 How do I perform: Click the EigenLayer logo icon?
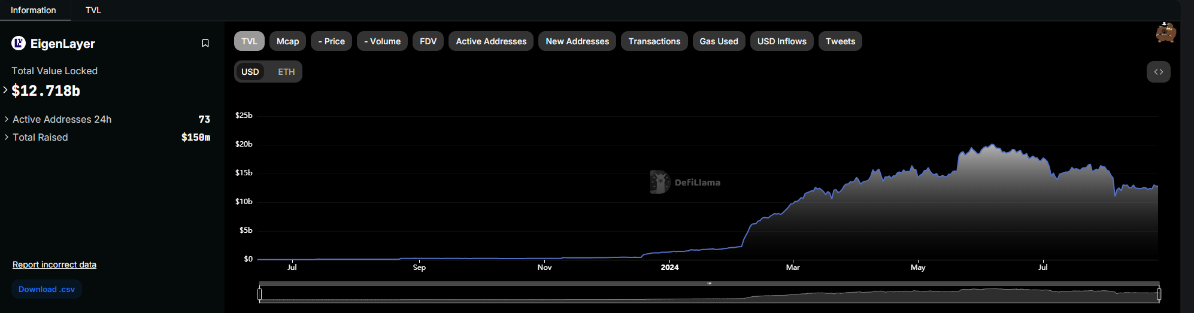click(x=19, y=43)
